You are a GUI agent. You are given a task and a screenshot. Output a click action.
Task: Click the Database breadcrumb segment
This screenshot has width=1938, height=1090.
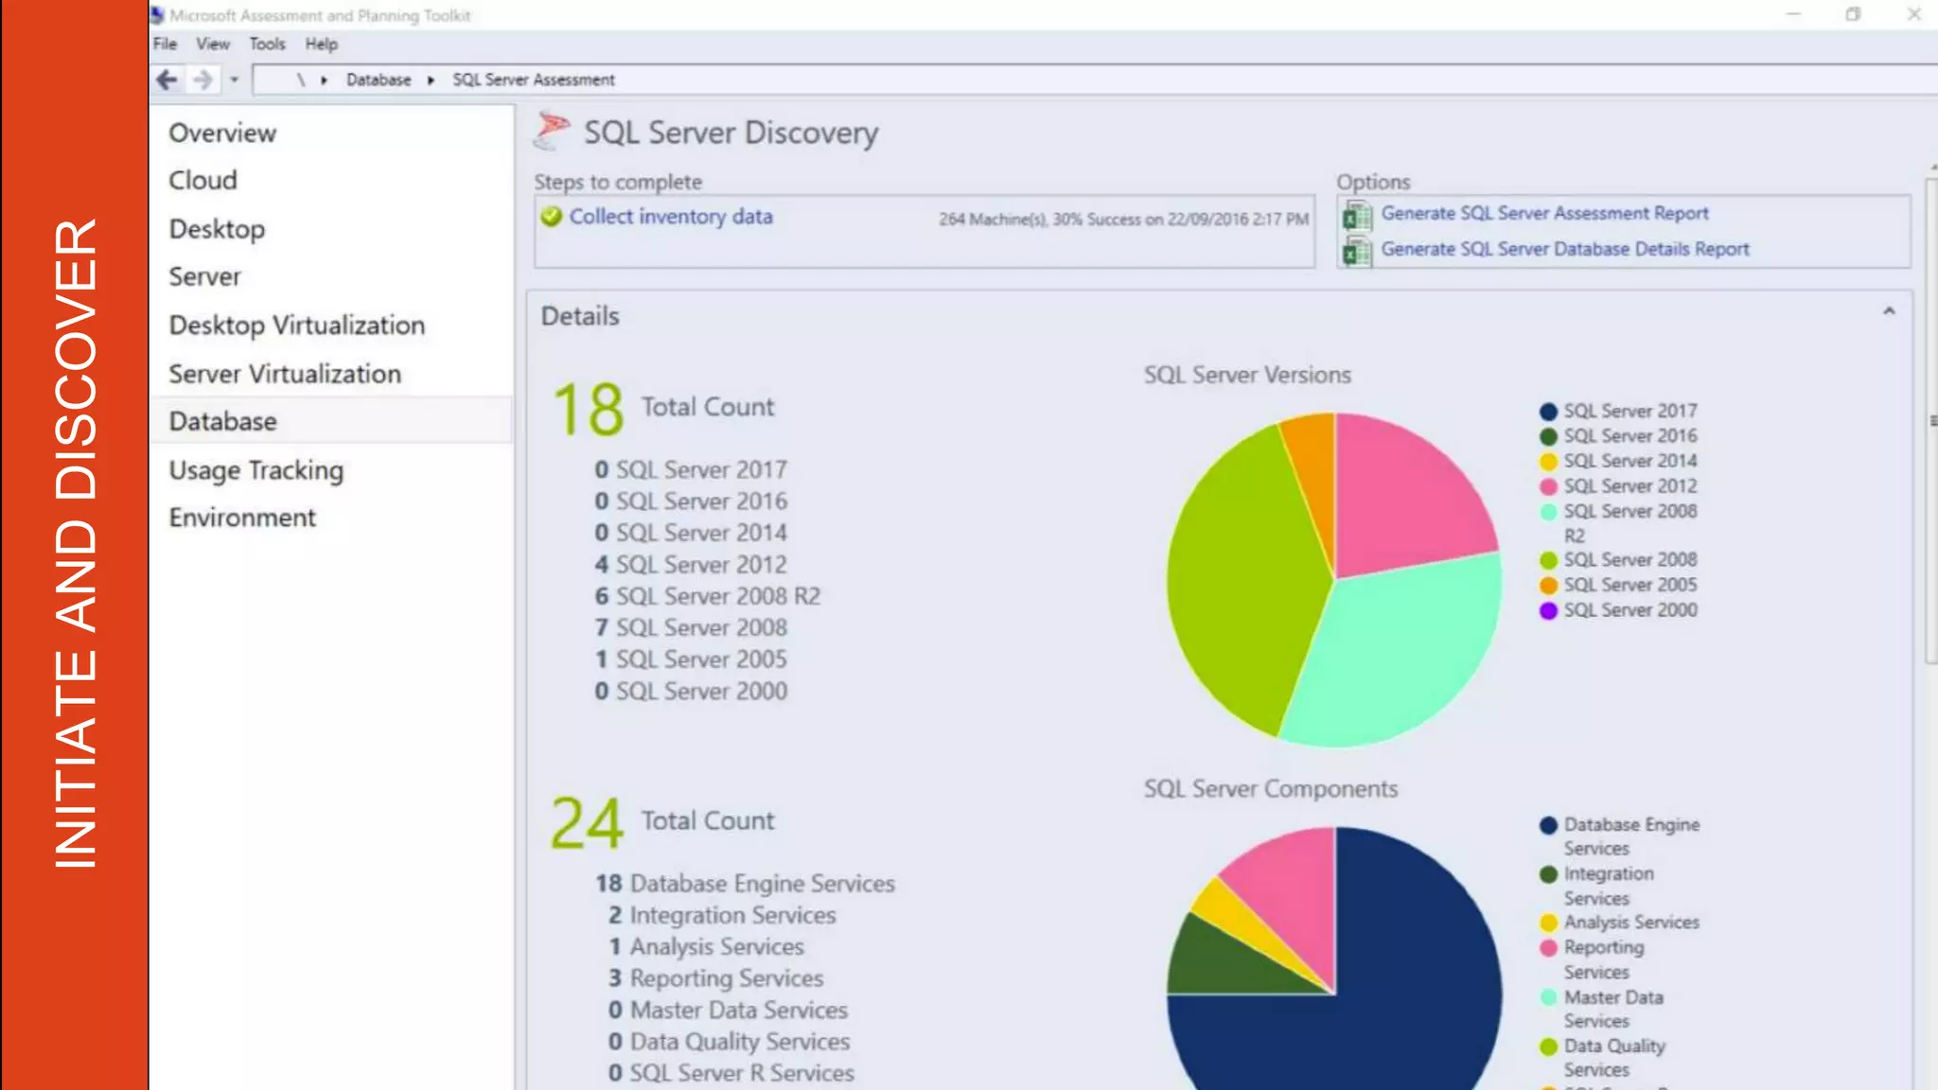pyautogui.click(x=379, y=80)
